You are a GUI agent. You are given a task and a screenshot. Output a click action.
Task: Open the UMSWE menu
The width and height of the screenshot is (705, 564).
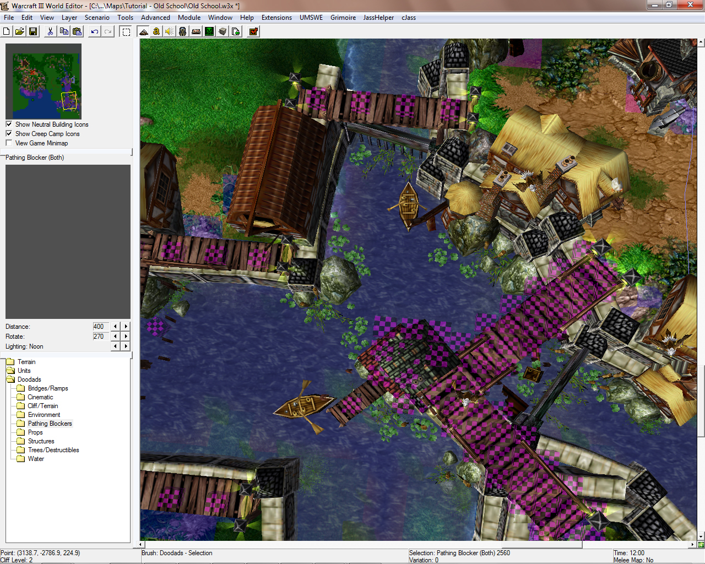(311, 18)
